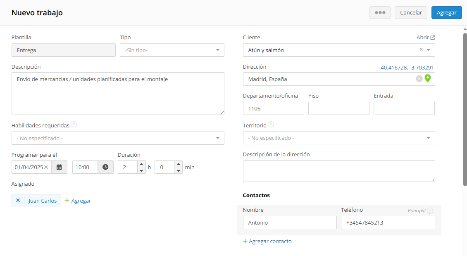Viewport: 467px width, 256px height.
Task: Click the empty Entrada field
Action: pyautogui.click(x=404, y=108)
